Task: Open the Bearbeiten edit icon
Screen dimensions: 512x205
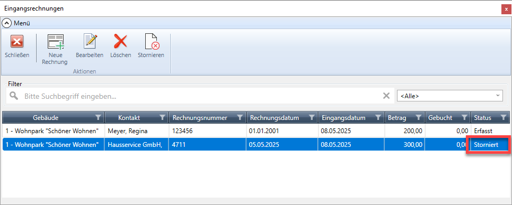Action: 90,41
